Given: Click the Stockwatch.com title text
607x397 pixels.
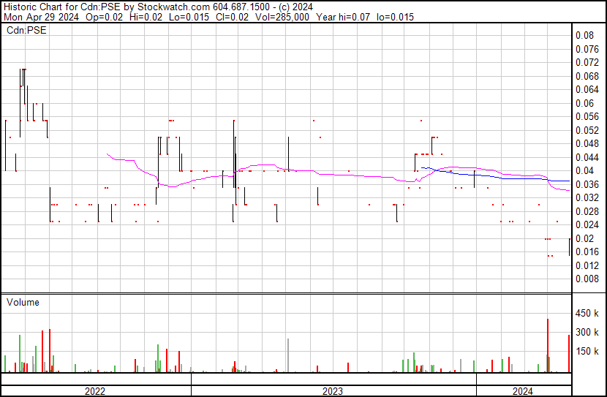Looking at the screenshot, I should click(174, 7).
